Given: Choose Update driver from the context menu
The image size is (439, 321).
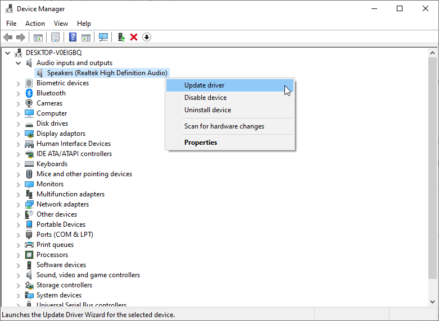Looking at the screenshot, I should (x=205, y=85).
